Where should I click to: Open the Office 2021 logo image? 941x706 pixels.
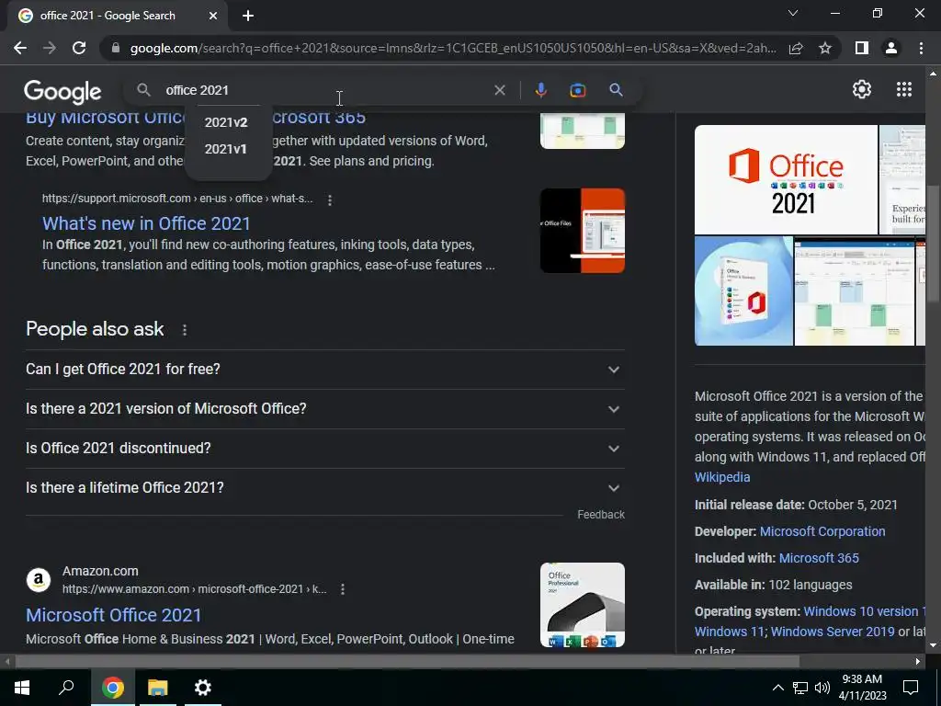(x=786, y=179)
